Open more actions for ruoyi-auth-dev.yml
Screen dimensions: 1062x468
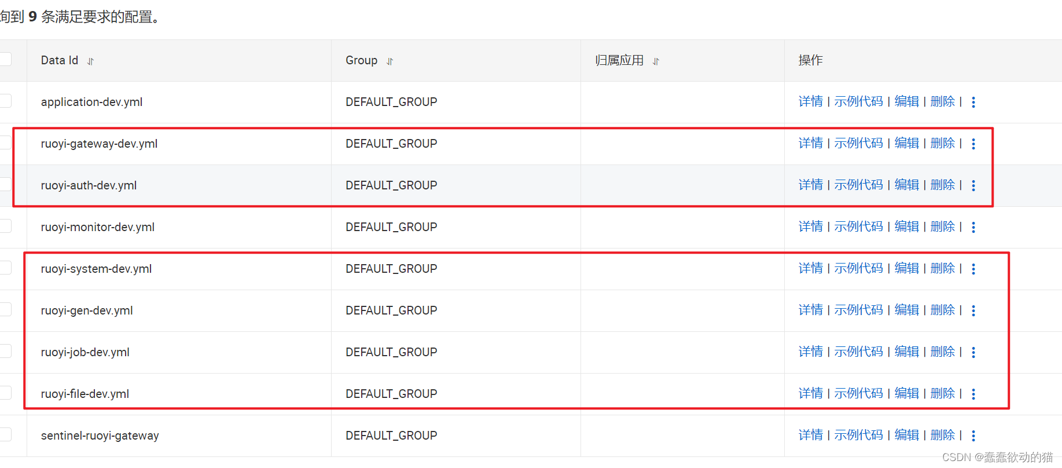(x=973, y=185)
